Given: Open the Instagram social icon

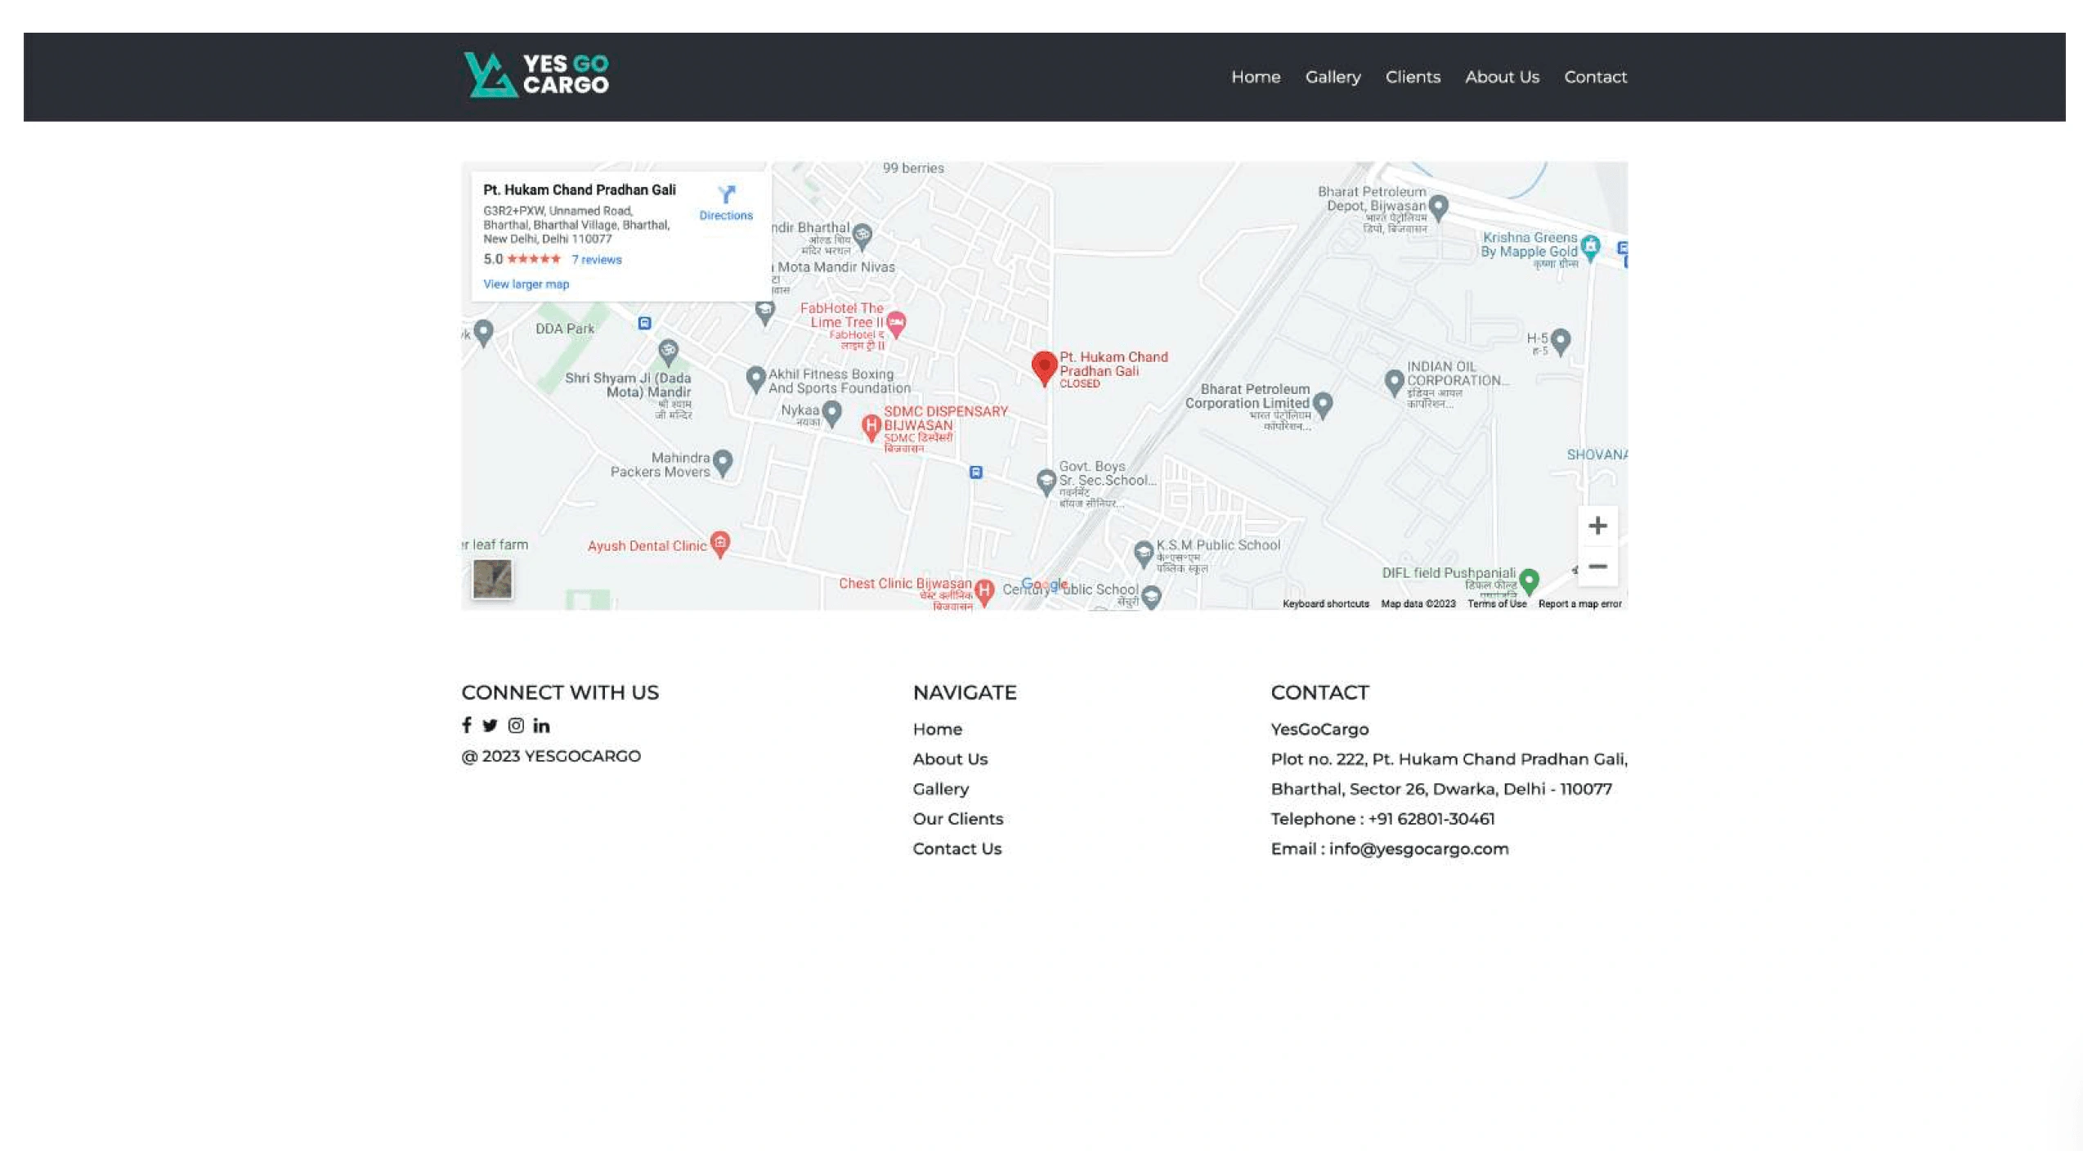Looking at the screenshot, I should pos(516,725).
